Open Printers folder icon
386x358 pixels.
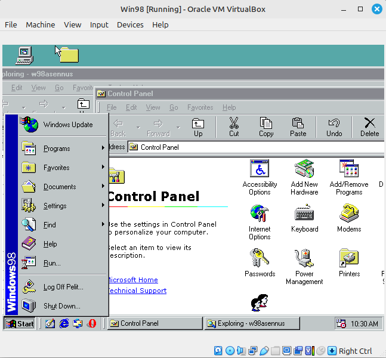point(349,263)
